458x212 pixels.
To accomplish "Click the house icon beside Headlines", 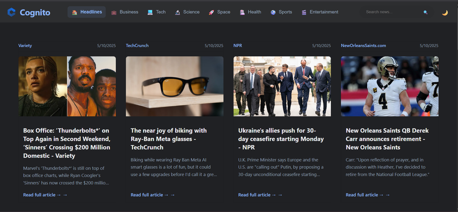I will [x=75, y=12].
